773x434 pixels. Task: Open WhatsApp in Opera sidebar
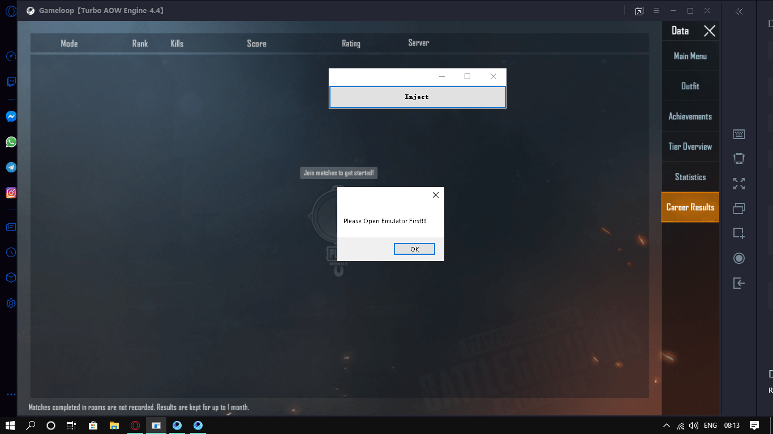pyautogui.click(x=11, y=142)
